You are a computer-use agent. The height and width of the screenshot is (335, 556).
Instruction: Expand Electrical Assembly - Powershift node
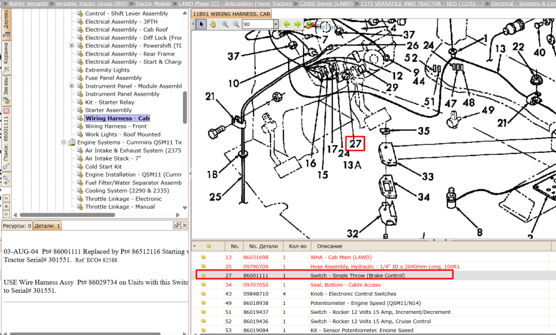pos(72,46)
